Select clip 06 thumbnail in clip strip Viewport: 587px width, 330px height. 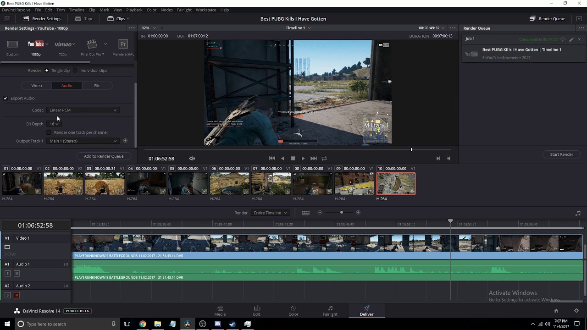(229, 184)
